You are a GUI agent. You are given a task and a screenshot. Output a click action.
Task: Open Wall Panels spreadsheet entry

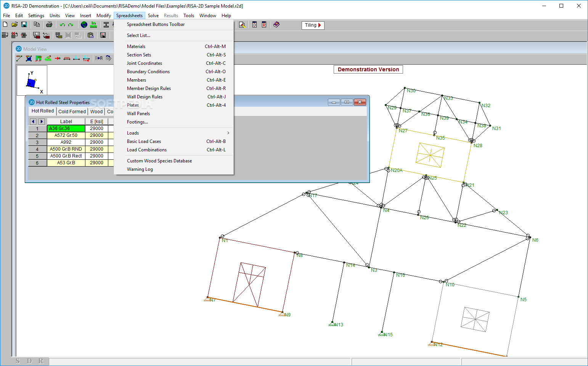click(x=174, y=114)
